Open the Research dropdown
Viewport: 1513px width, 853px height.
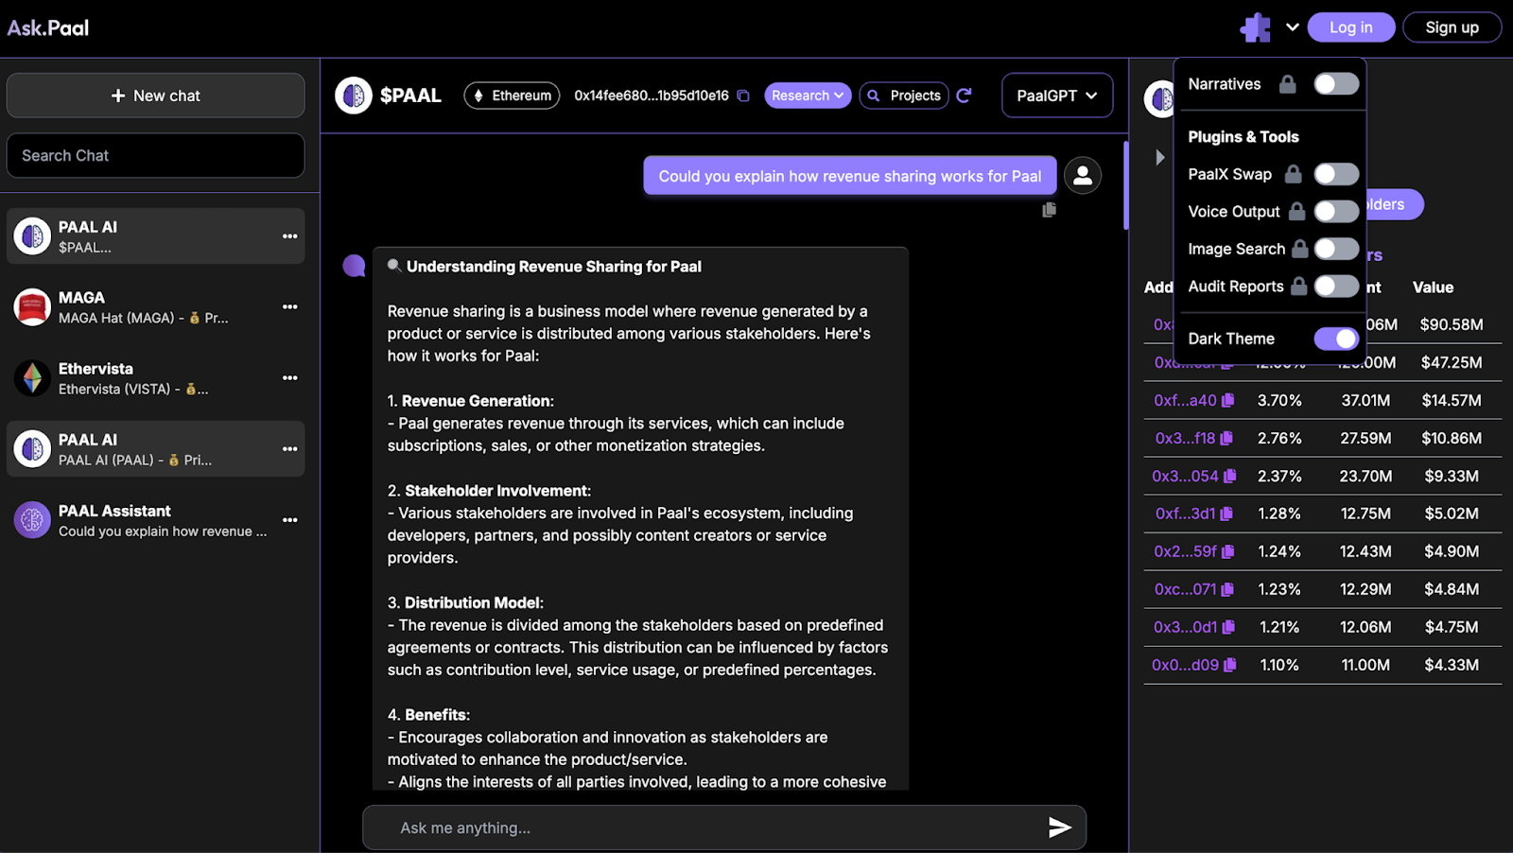point(808,96)
